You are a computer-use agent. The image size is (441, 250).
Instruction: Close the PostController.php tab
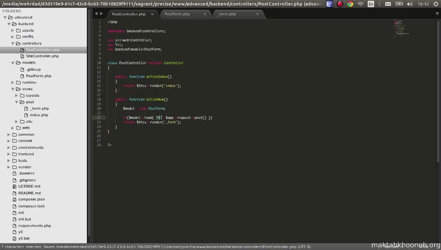point(152,14)
